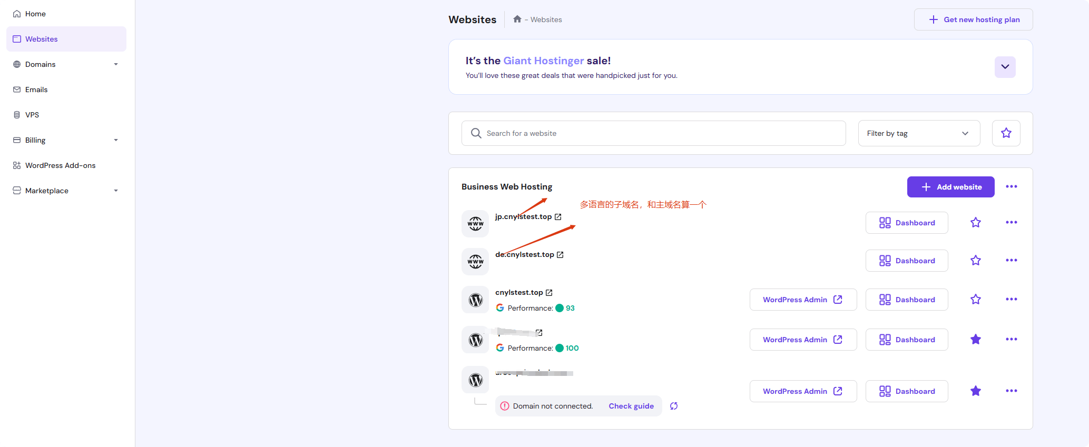Open more options for Performance 100 site
This screenshot has width=1089, height=447.
[x=1011, y=340]
